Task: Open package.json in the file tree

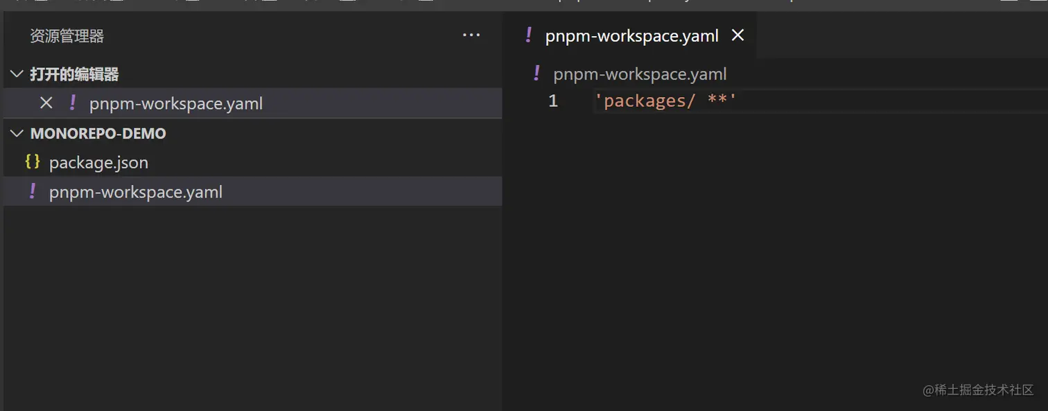Action: tap(252, 162)
